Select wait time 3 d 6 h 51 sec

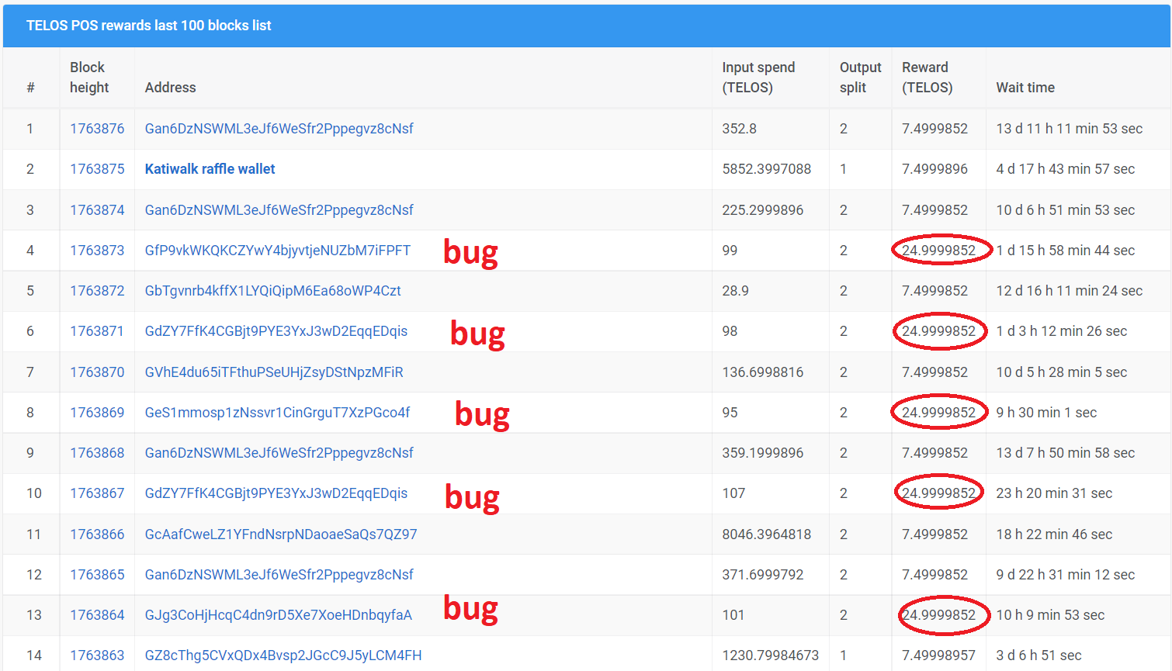point(1039,655)
